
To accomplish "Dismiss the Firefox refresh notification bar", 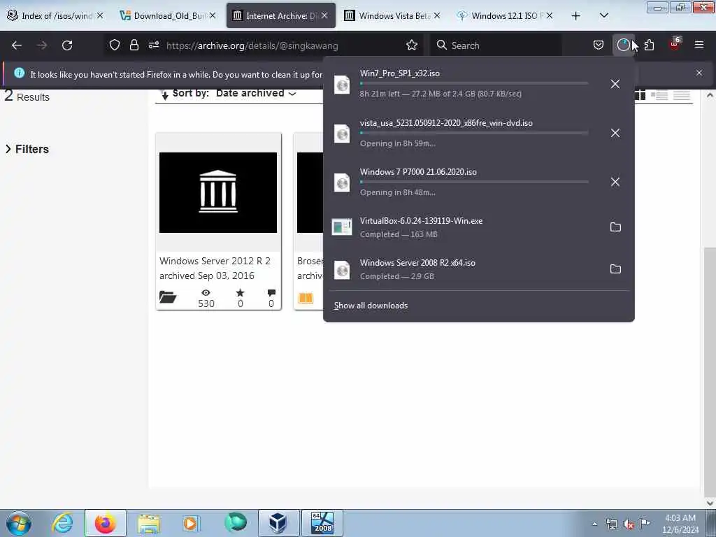I will coord(699,73).
